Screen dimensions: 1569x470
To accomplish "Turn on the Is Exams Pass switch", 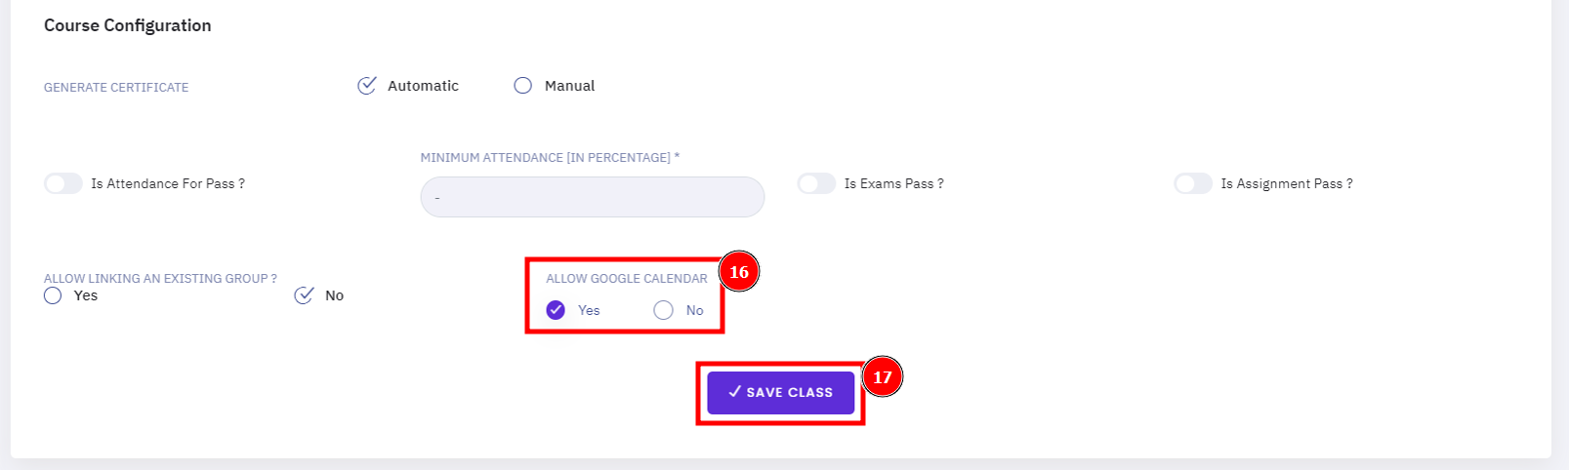I will click(816, 183).
